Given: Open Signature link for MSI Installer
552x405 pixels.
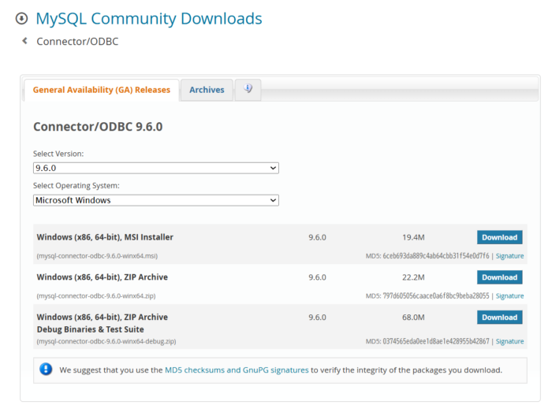Looking at the screenshot, I should (x=509, y=256).
